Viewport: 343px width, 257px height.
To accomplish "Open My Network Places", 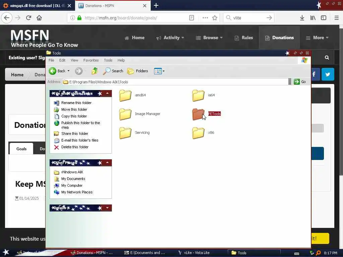I will [77, 192].
